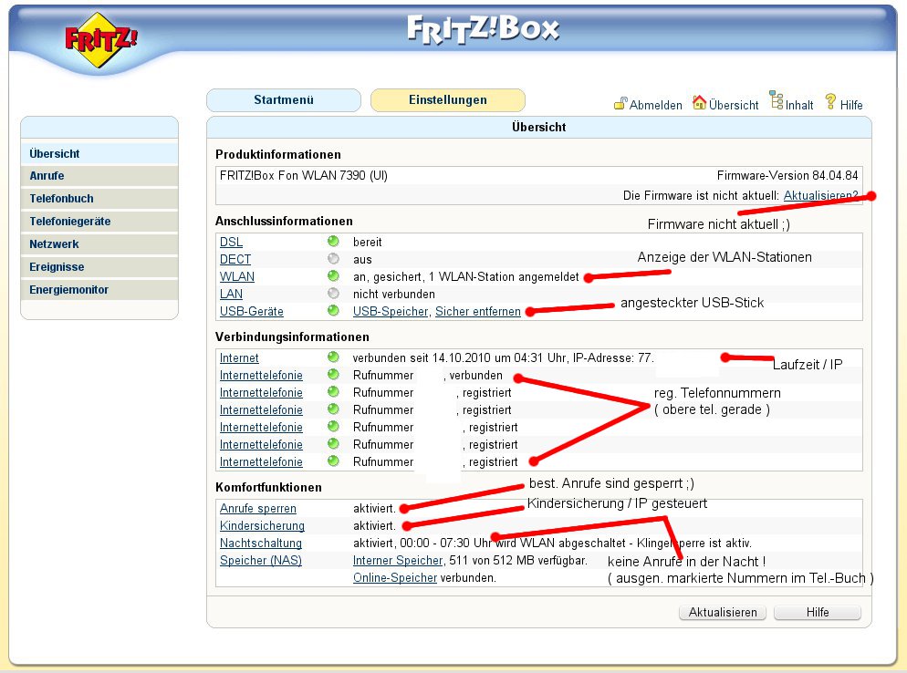
Task: Click the firmware Aktualisieren? link
Action: click(x=821, y=195)
